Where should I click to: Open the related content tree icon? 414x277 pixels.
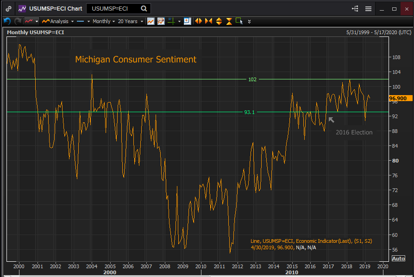(355, 8)
